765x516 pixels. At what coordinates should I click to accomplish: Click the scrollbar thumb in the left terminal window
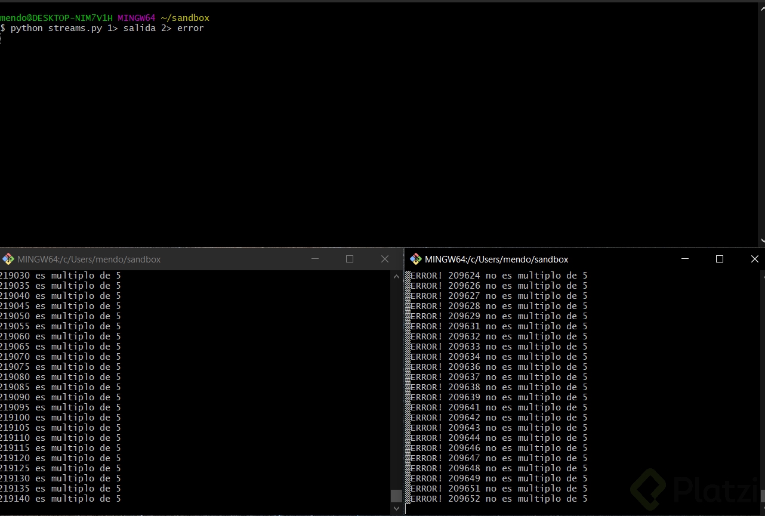[396, 496]
